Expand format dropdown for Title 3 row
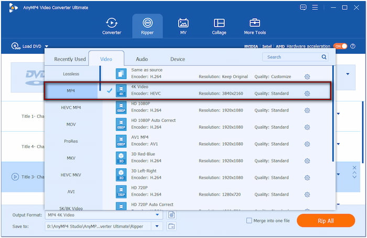This screenshot has height=238, width=367. click(x=339, y=174)
